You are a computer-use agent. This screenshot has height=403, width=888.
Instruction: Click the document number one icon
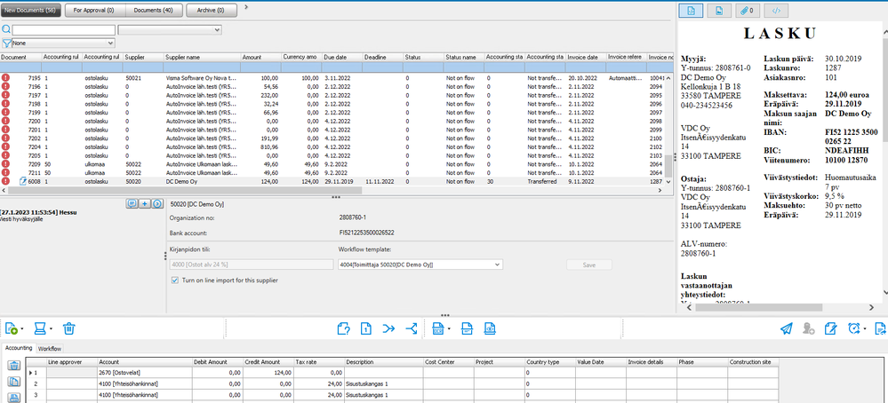point(366,328)
